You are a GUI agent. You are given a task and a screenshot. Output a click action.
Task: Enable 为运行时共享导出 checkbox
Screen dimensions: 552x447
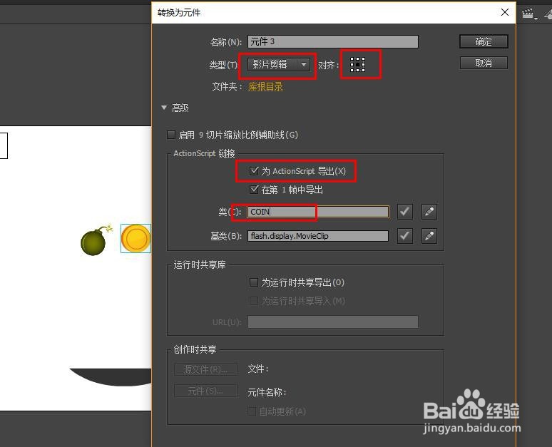pos(253,282)
